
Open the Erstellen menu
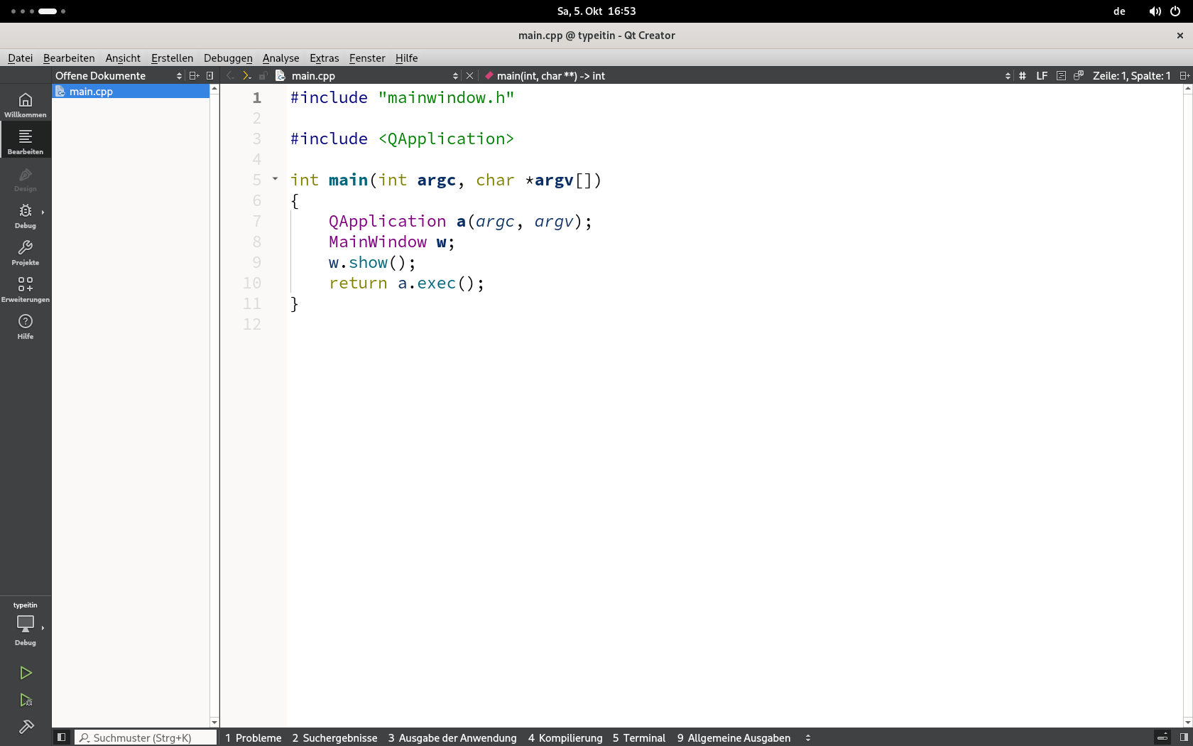click(x=172, y=58)
